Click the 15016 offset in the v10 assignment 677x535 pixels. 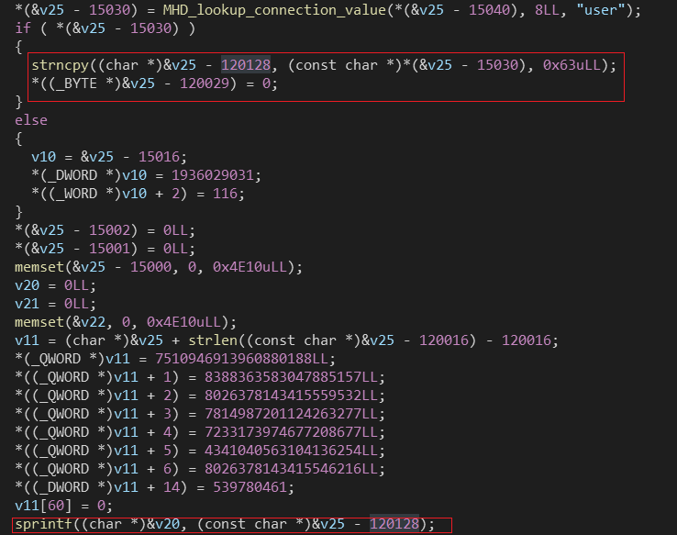[x=159, y=157]
